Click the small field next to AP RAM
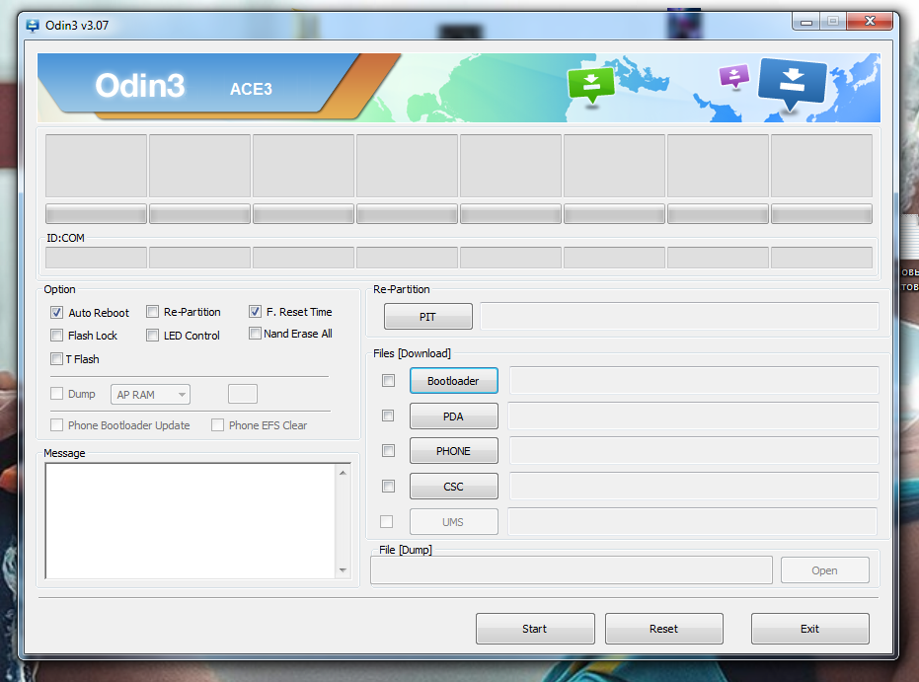 243,394
